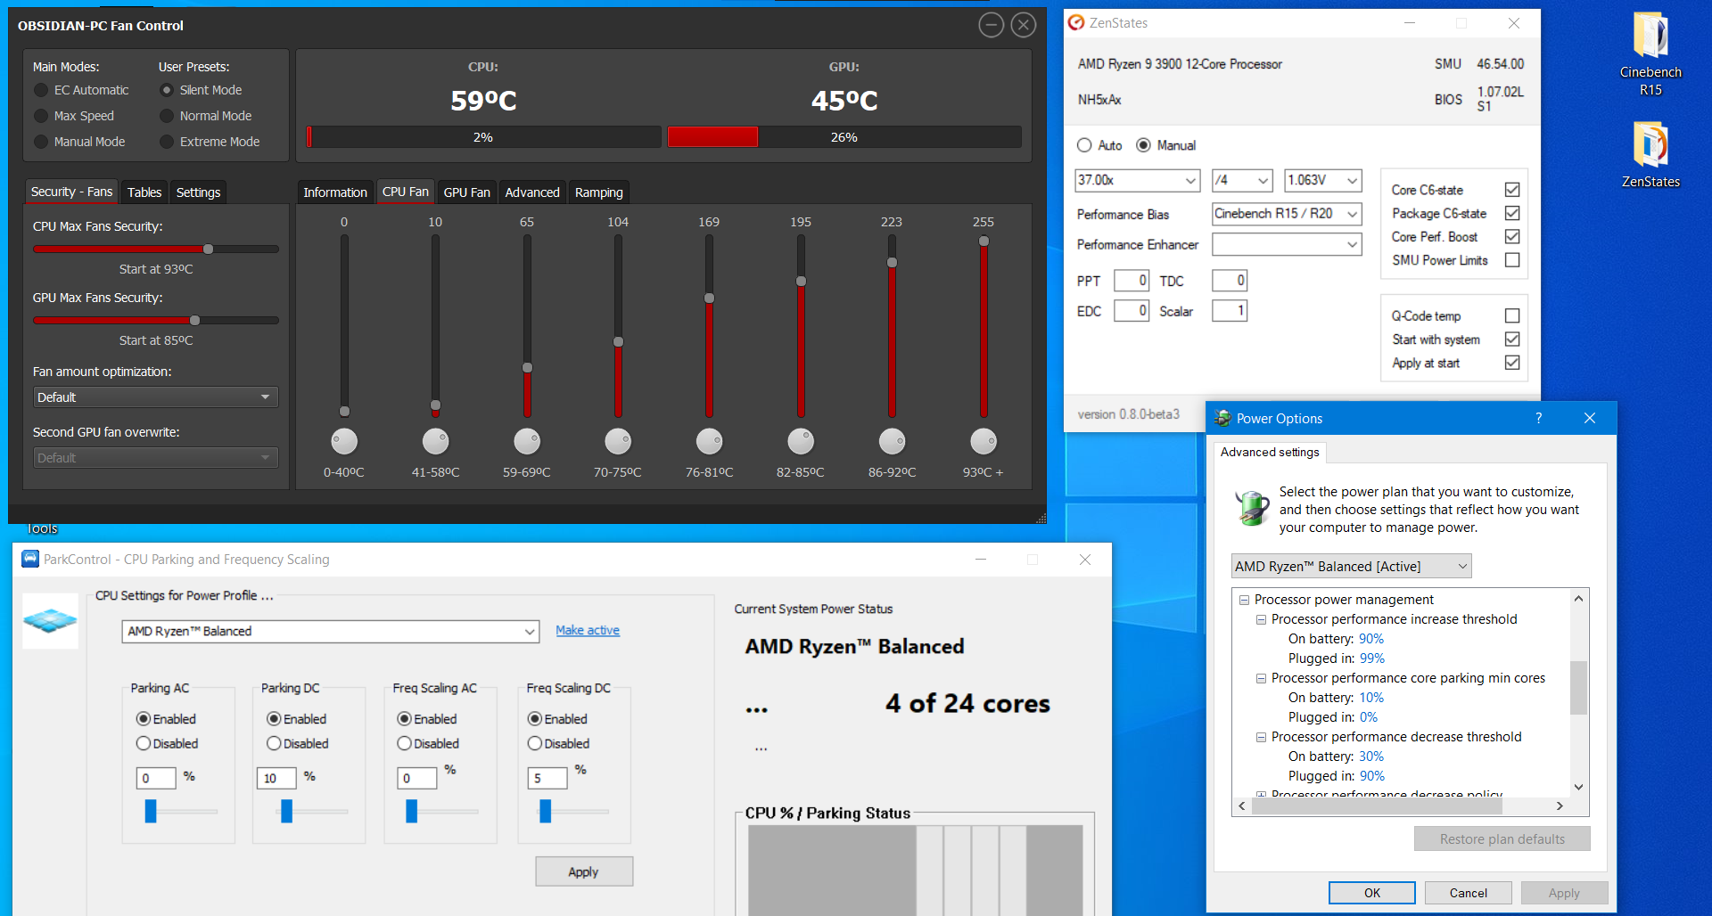
Task: Click the ParkControl blue tile logo
Action: click(50, 620)
